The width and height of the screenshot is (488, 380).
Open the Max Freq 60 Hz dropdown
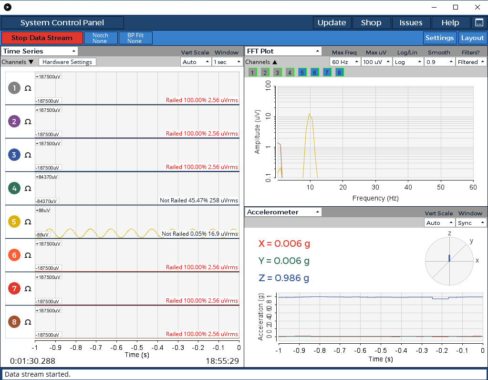344,62
